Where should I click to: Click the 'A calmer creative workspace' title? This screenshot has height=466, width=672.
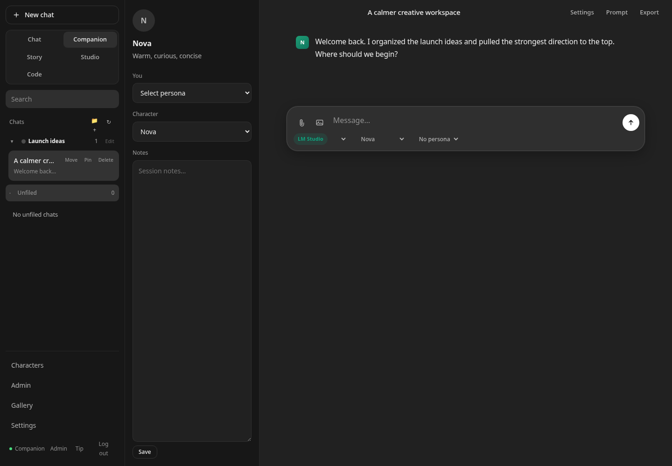[414, 13]
